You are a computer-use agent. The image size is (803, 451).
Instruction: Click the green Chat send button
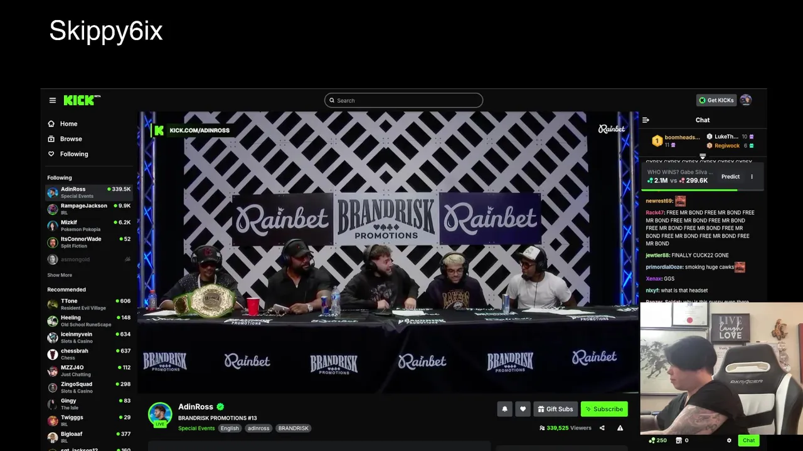pos(749,440)
